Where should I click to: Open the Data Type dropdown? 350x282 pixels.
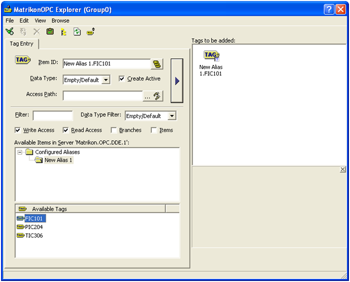click(106, 80)
